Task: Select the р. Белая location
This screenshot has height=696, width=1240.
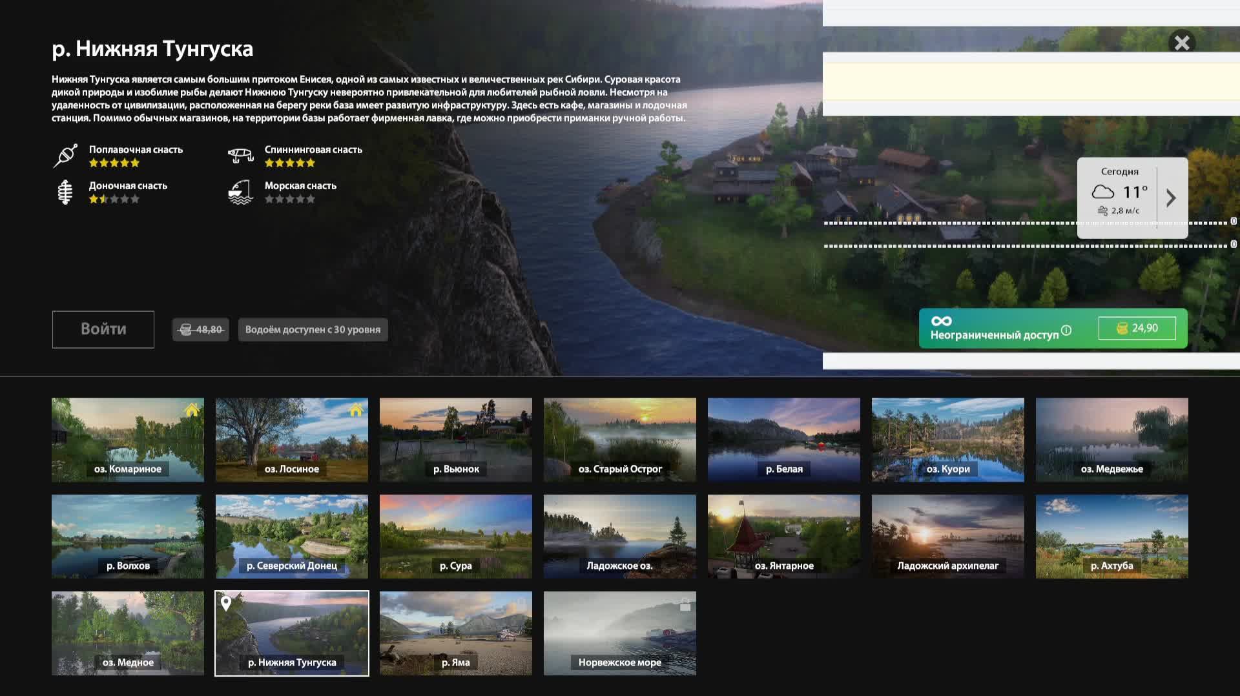Action: point(784,440)
